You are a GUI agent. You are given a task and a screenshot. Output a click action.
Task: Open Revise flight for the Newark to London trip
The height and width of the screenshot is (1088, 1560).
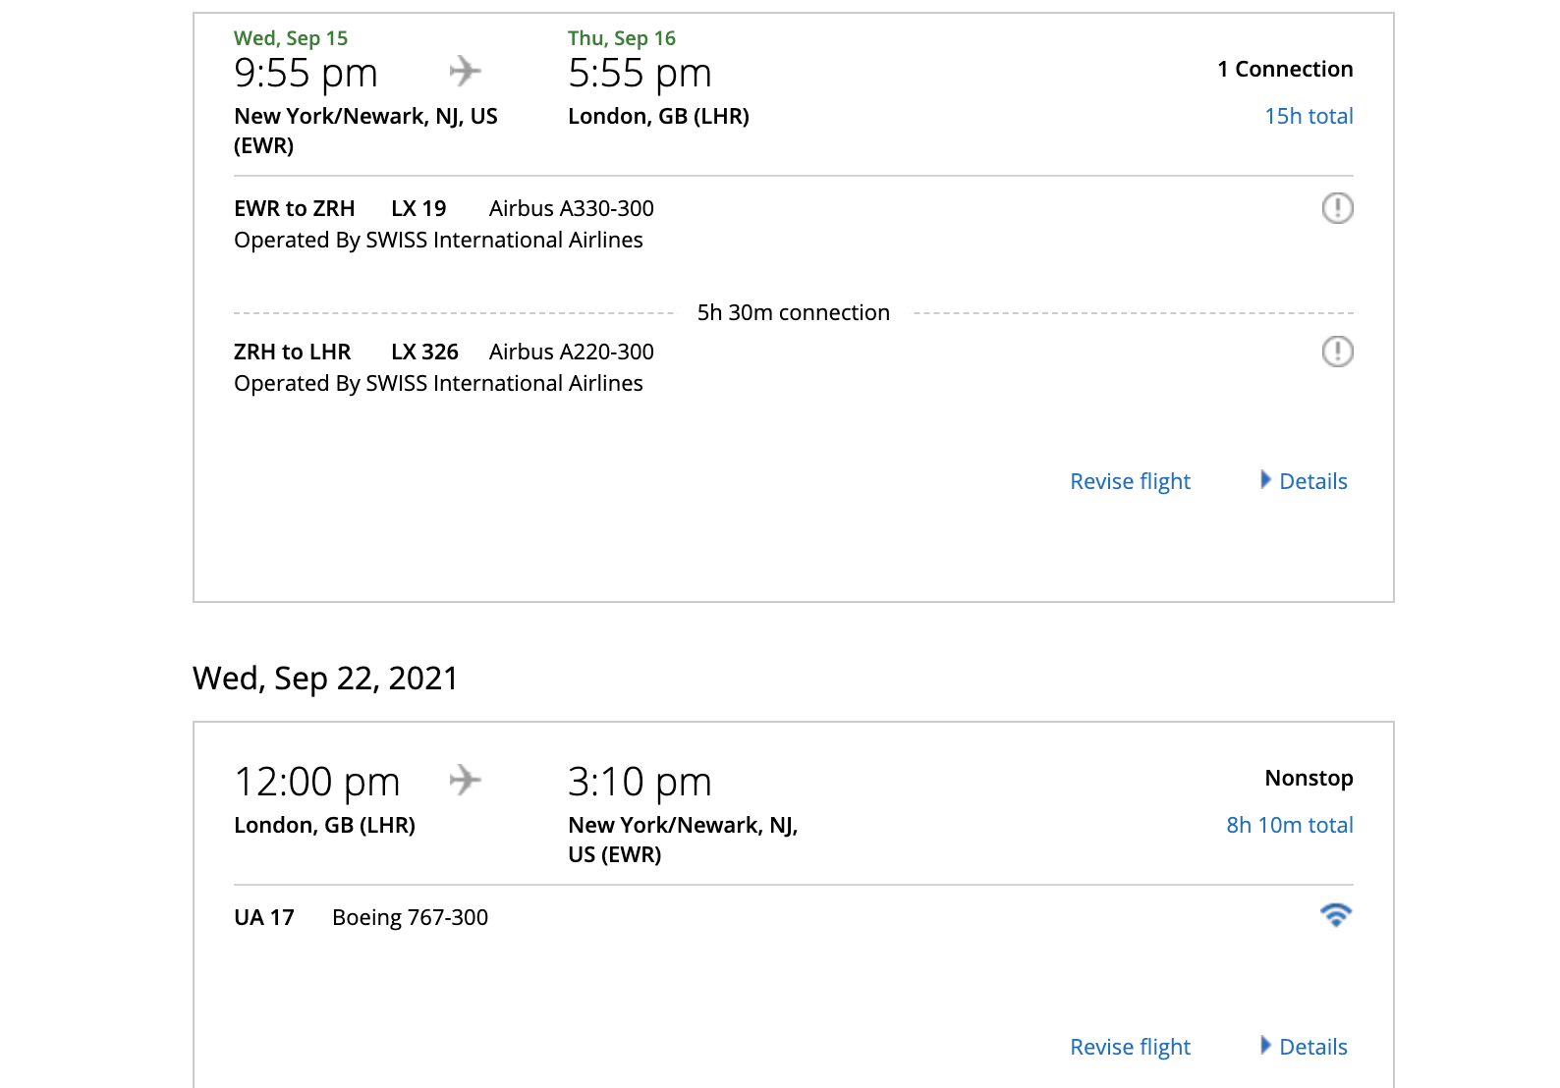(1130, 481)
